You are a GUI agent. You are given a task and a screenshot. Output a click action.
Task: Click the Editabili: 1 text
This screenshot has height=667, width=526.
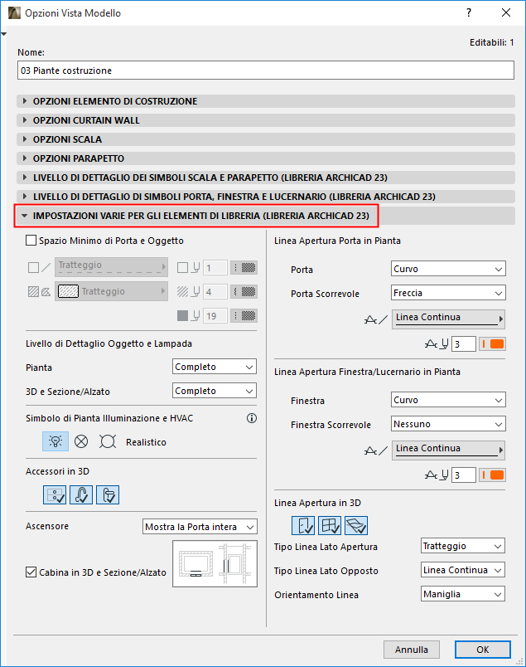(x=491, y=42)
